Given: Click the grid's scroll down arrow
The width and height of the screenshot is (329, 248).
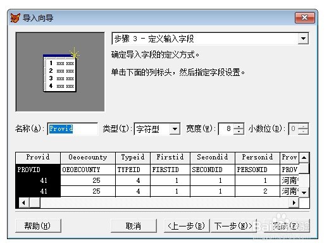Looking at the screenshot, I should 304,192.
